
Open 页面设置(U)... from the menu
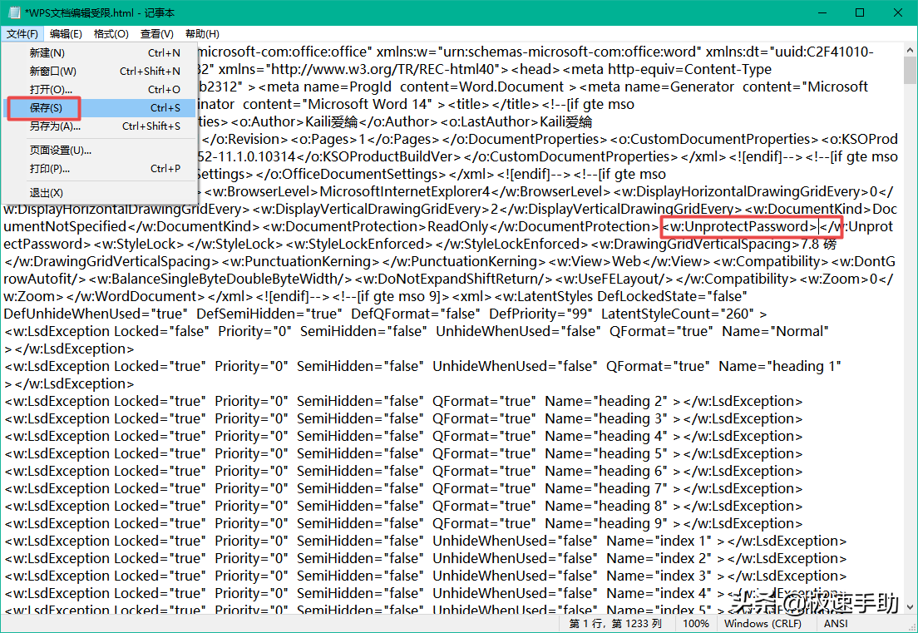61,151
